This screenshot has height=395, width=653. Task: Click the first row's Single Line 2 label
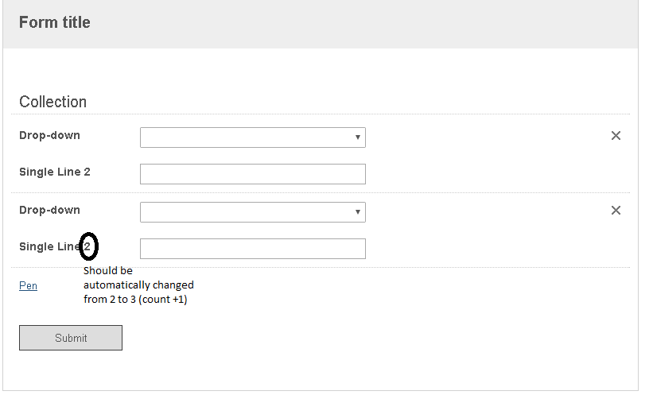55,172
